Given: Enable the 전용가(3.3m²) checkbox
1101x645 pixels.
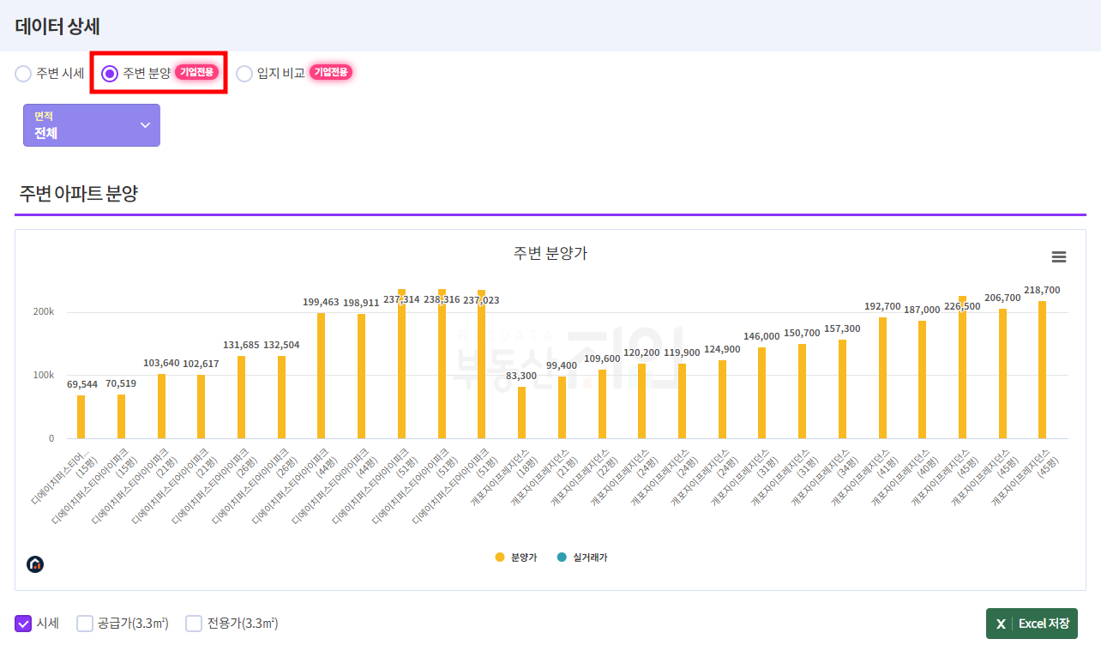Looking at the screenshot, I should coord(194,624).
